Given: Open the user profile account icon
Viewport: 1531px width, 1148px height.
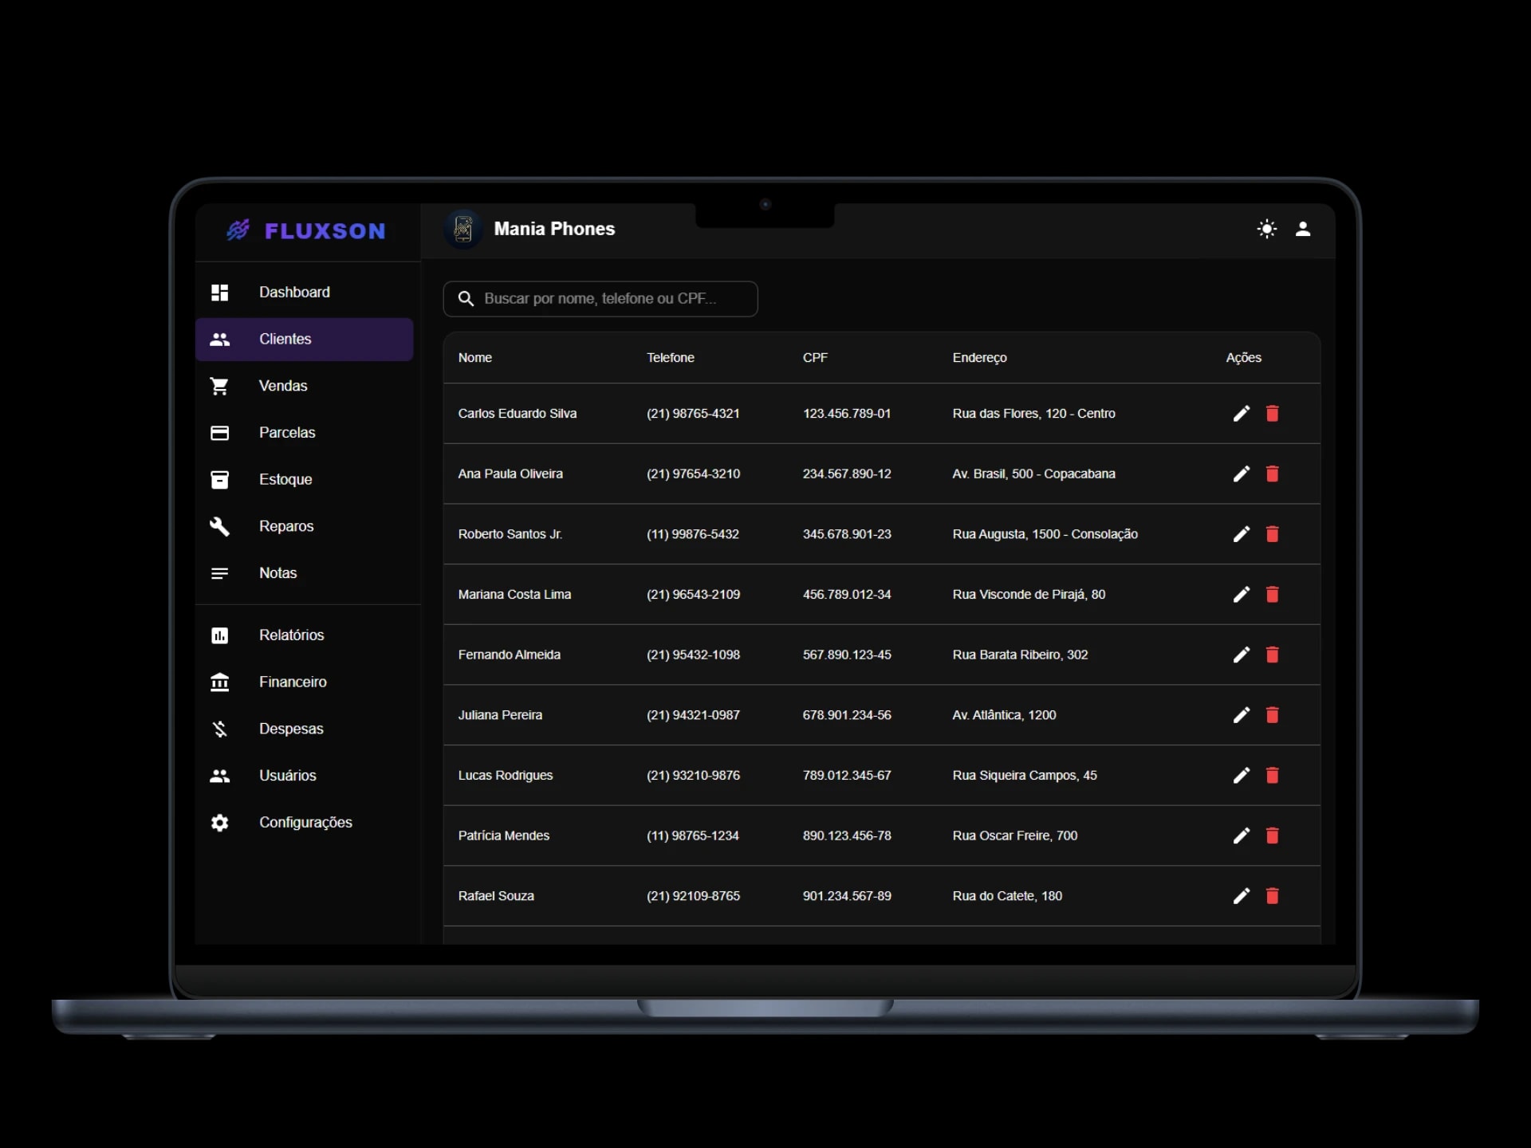Looking at the screenshot, I should pos(1303,229).
